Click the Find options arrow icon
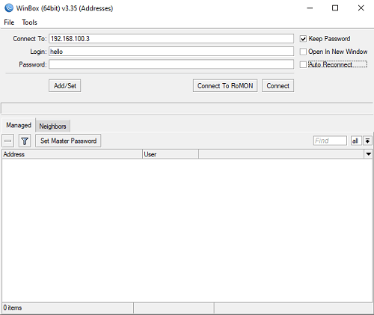Image resolution: width=374 pixels, height=315 pixels. click(368, 141)
